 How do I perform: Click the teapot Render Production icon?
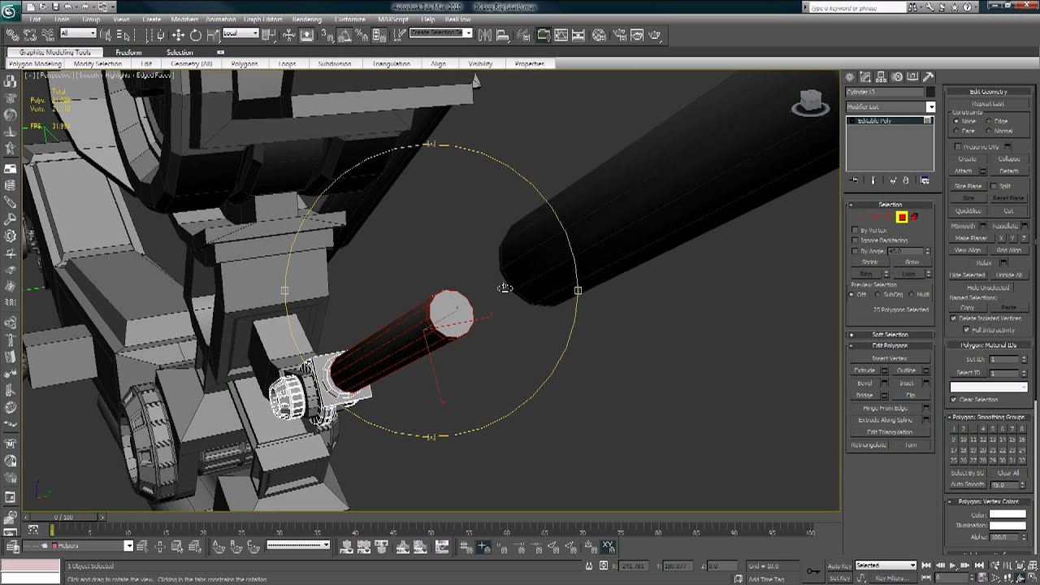[655, 35]
